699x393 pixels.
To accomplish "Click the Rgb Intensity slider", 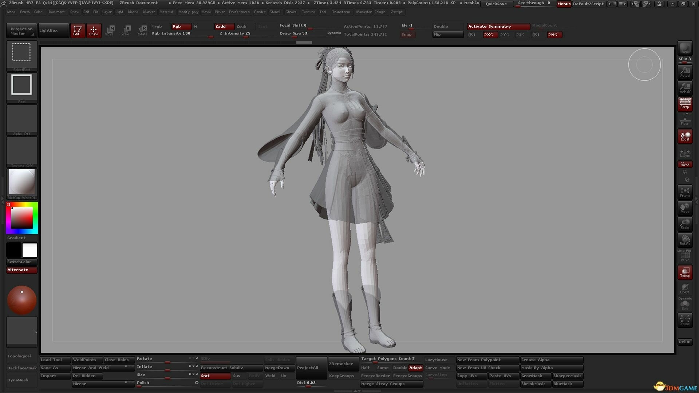I will [182, 34].
